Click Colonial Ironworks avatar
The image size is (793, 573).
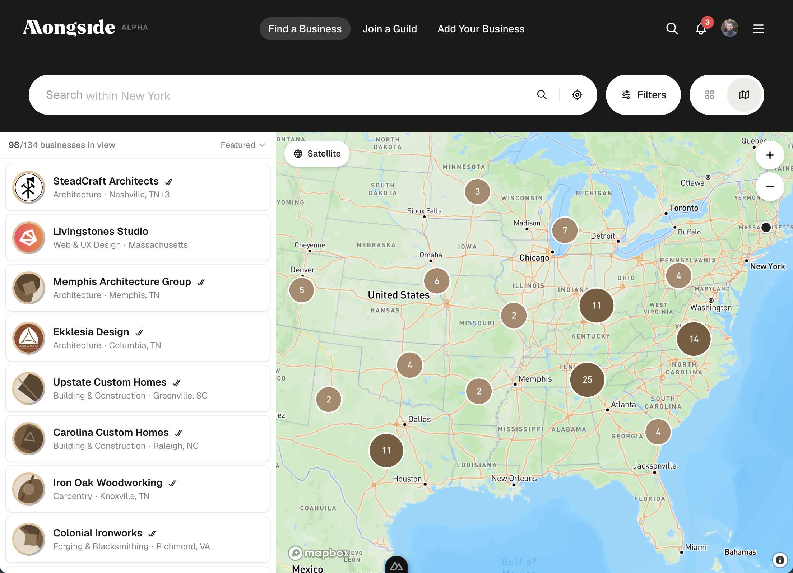29,539
